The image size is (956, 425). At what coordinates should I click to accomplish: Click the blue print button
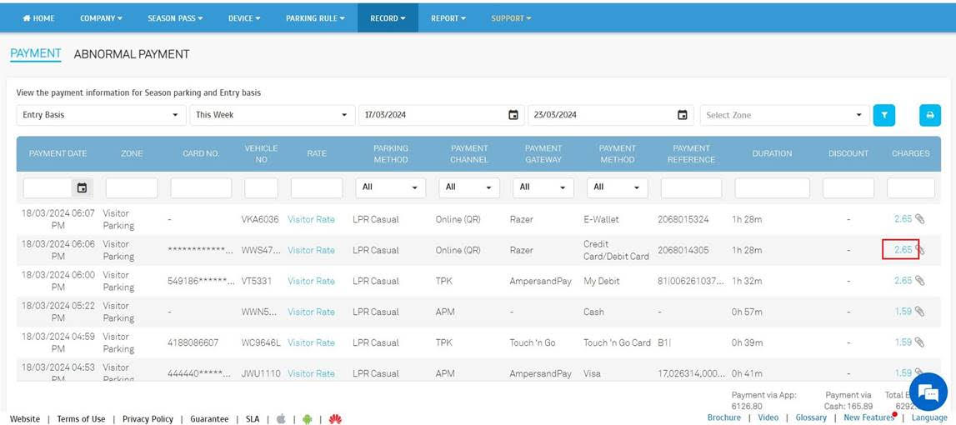929,115
